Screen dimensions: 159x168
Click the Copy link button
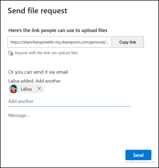pos(127,42)
